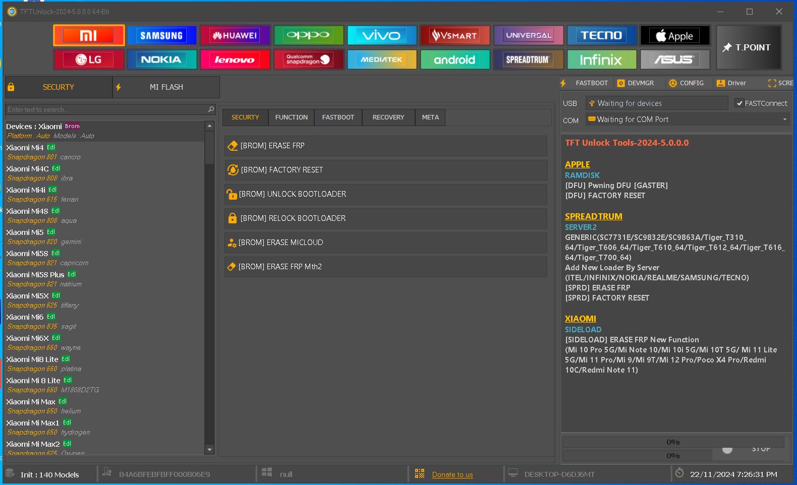Switch to the SECURTY main tab
The height and width of the screenshot is (485, 797).
59,87
